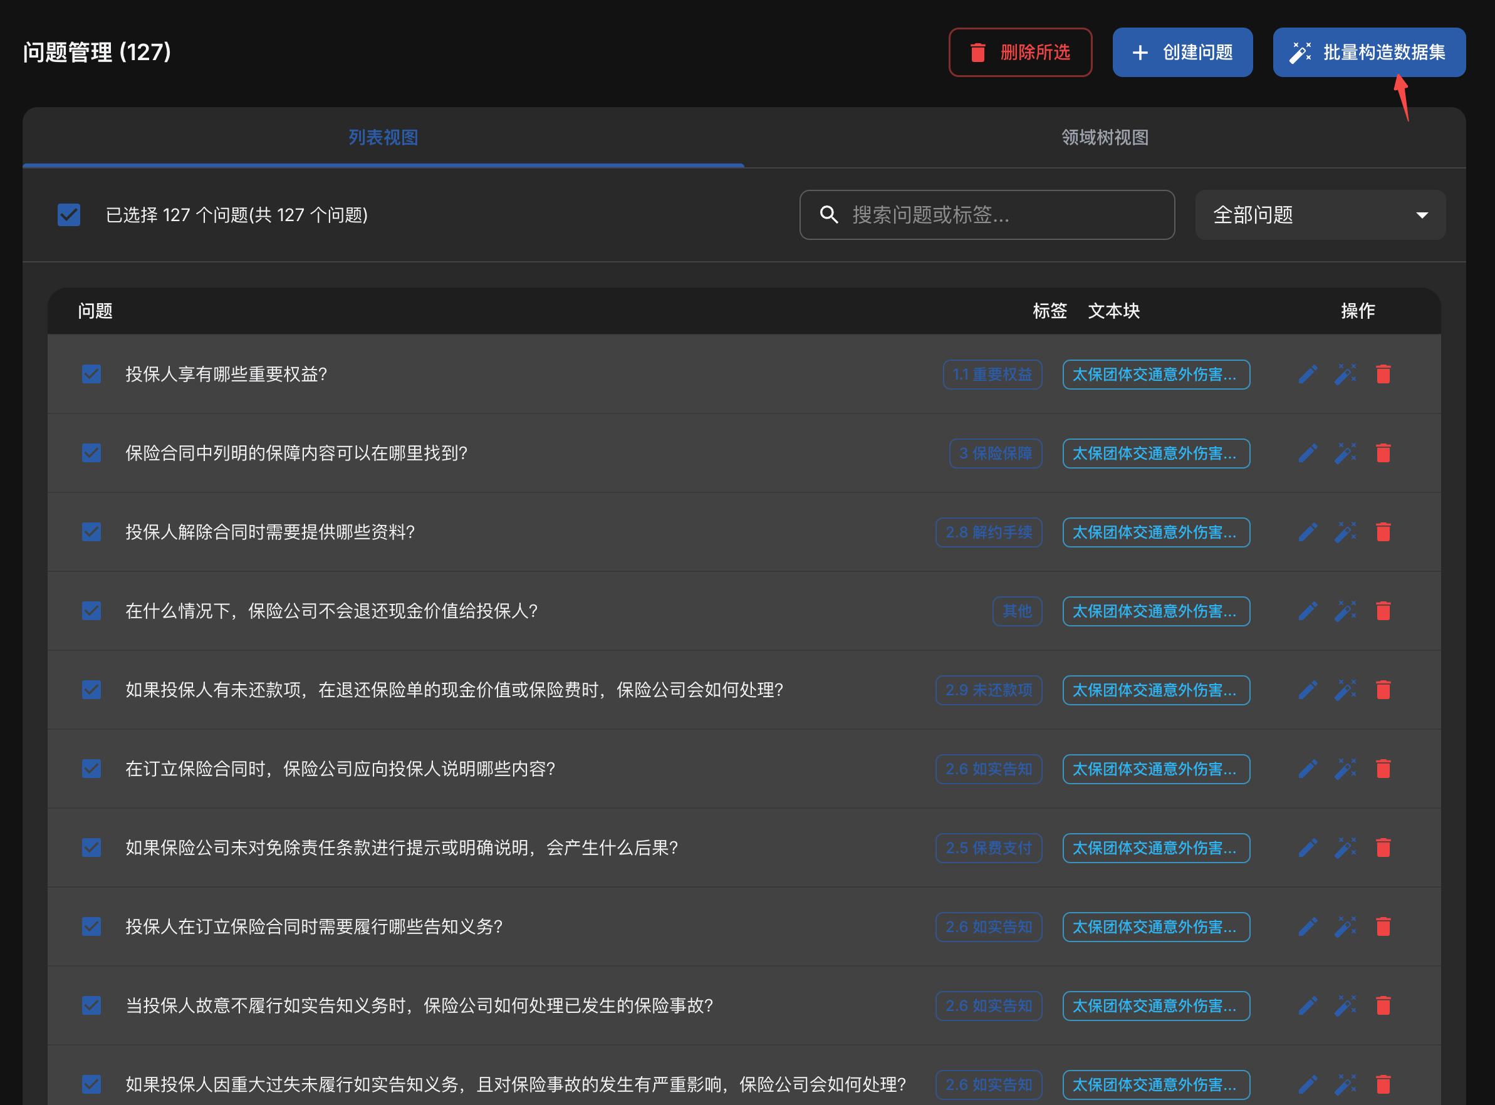Image resolution: width=1495 pixels, height=1105 pixels.
Task: Edit the question about 投保人享有哪些重要权益
Action: [1307, 374]
